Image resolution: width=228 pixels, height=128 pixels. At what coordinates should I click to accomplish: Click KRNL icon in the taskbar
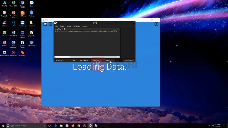90,125
